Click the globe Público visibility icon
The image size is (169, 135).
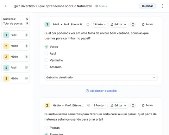point(96,6)
